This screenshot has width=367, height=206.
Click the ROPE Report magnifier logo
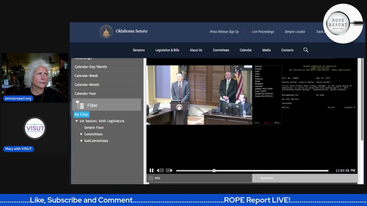[x=343, y=24]
